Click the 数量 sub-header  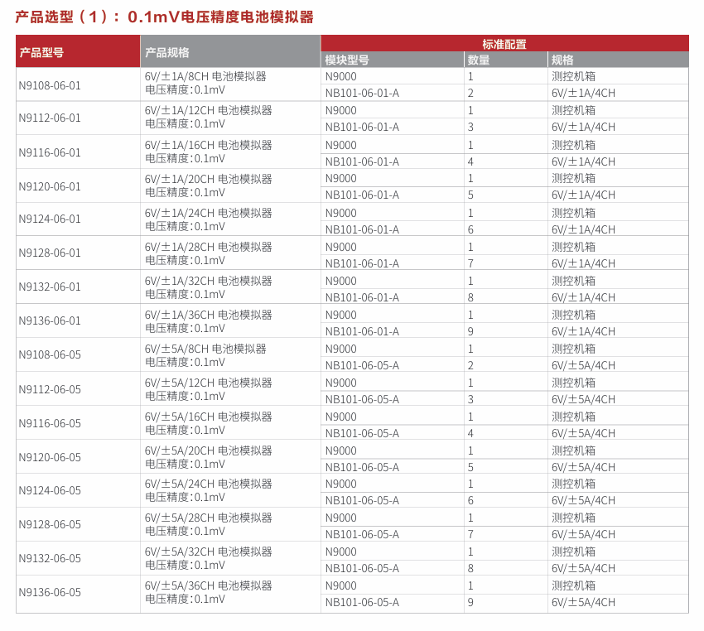[x=479, y=60]
